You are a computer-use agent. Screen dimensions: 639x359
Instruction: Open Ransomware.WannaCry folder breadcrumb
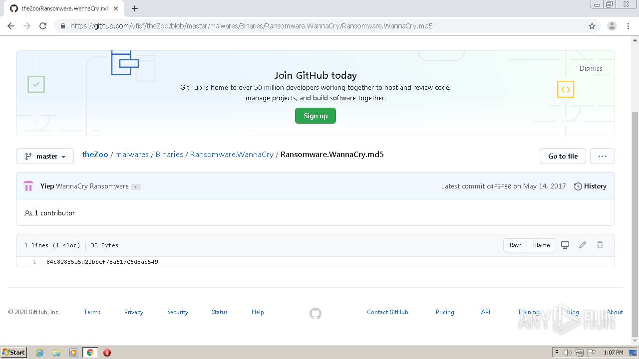point(232,155)
